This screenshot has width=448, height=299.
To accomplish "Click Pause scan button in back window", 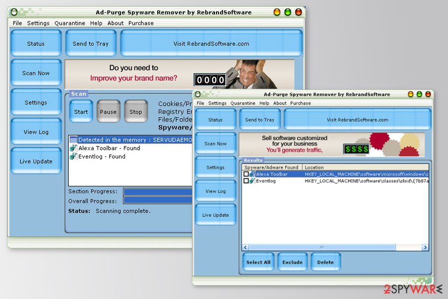I will tap(109, 112).
